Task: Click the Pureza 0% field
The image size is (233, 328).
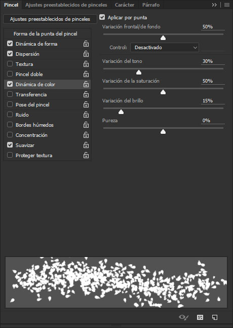Action: pos(213,121)
